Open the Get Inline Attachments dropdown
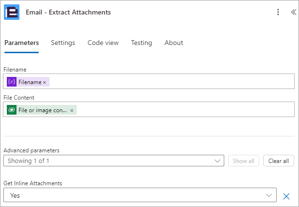Screen dimensions: 299x207 pyautogui.click(x=140, y=195)
